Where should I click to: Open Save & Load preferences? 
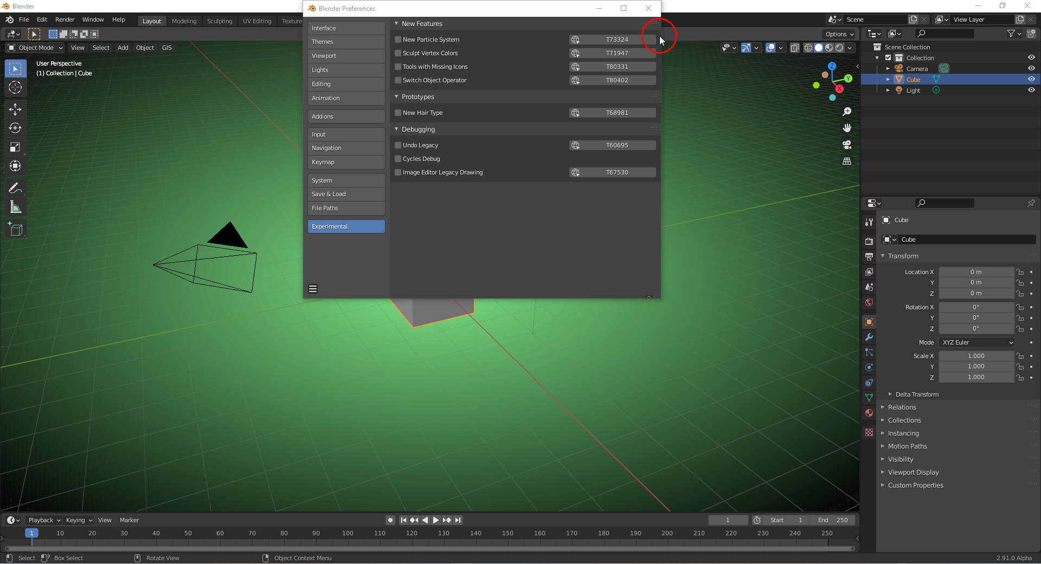(346, 194)
